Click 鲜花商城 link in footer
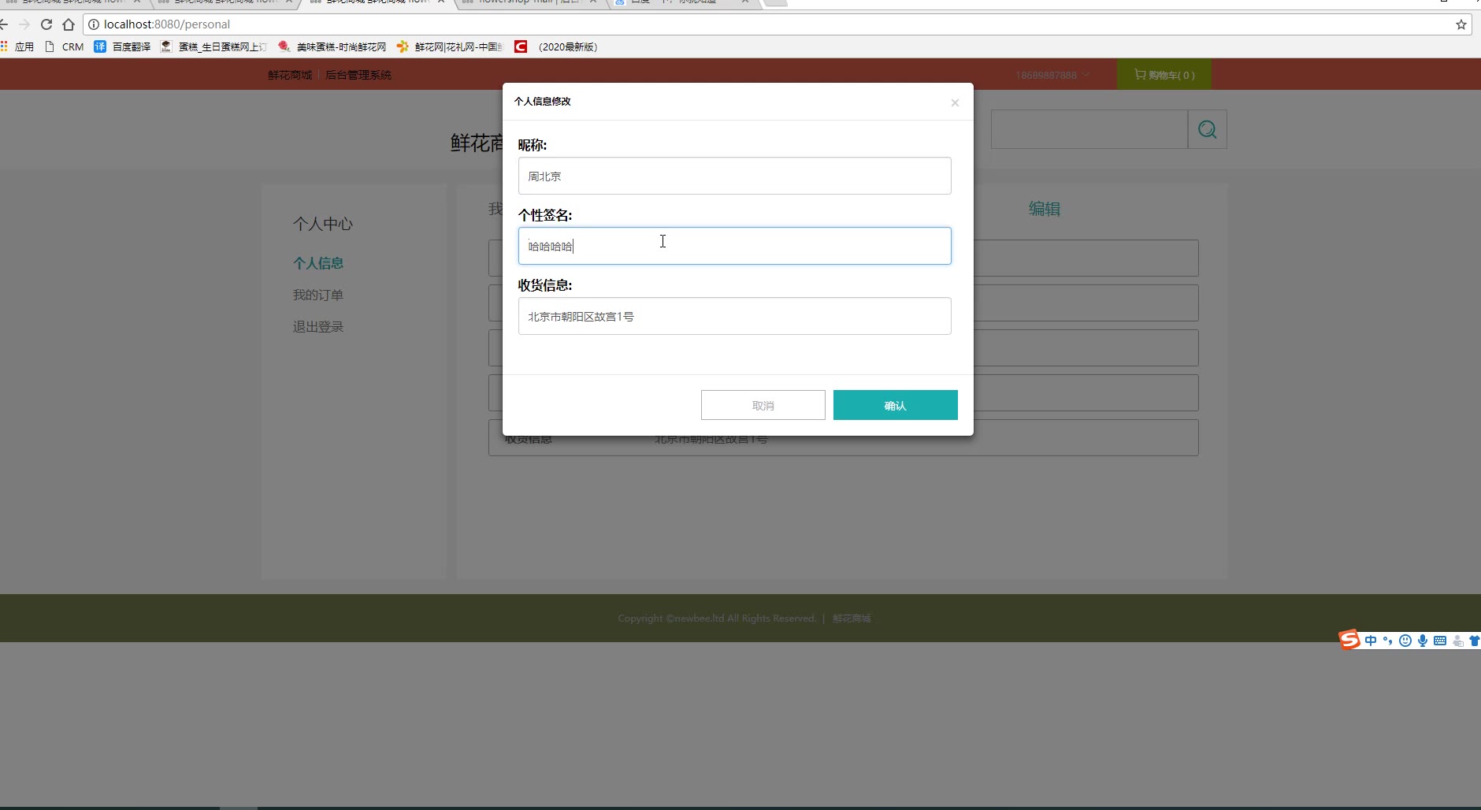 click(852, 619)
